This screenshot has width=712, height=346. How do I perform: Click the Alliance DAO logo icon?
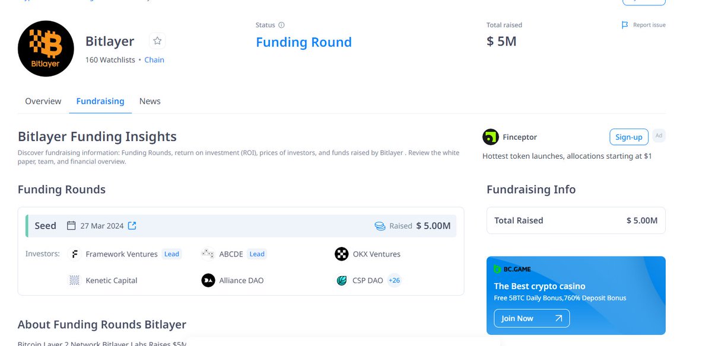[208, 280]
